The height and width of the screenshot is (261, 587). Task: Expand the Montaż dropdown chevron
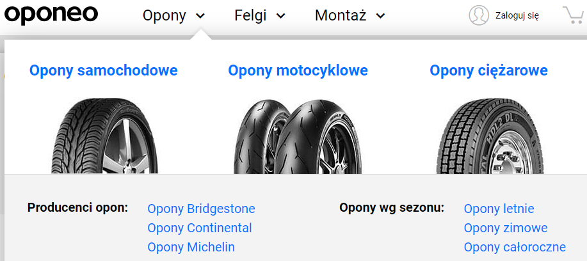(380, 16)
